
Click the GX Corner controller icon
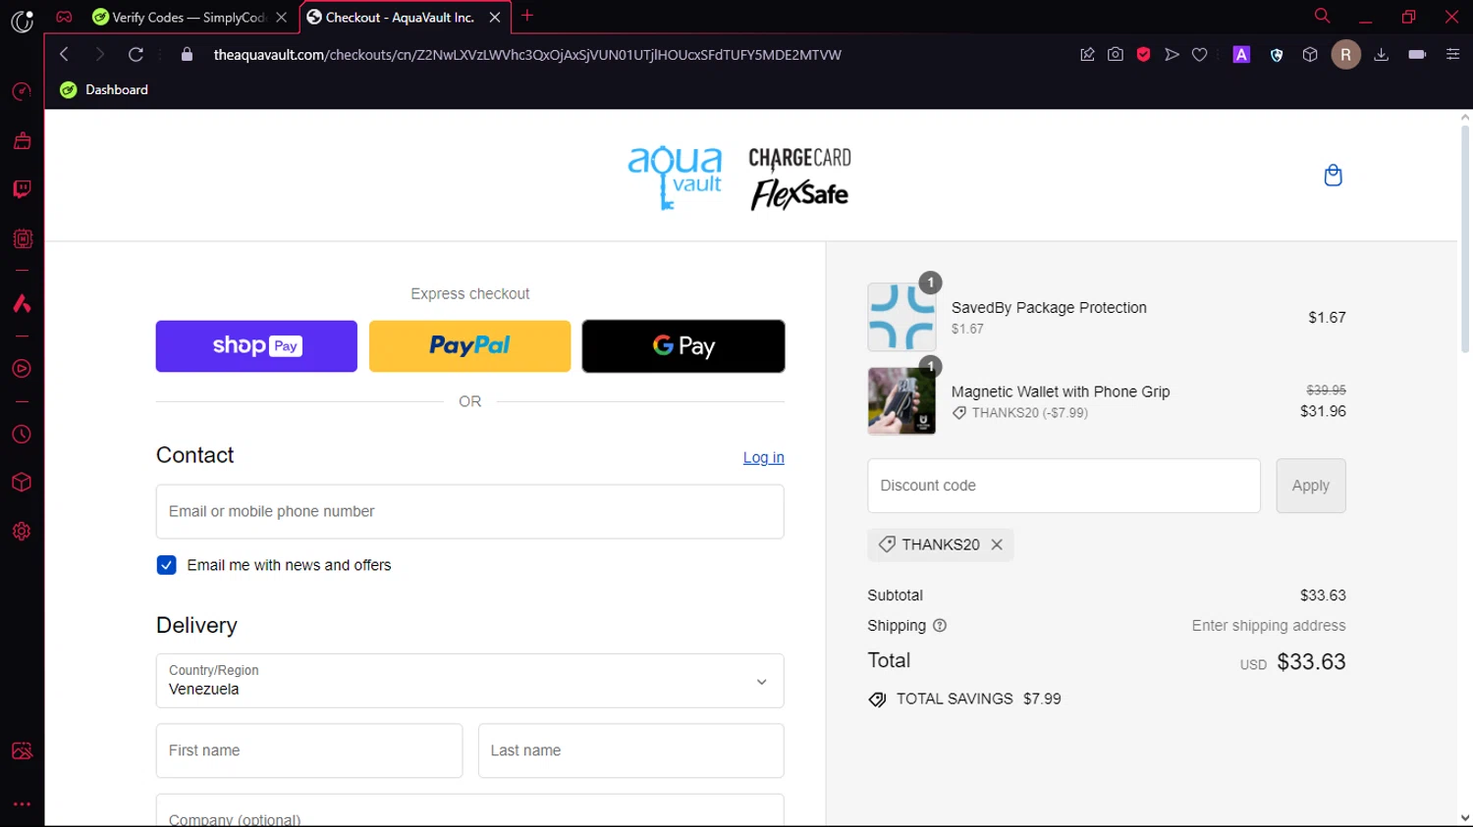point(64,18)
